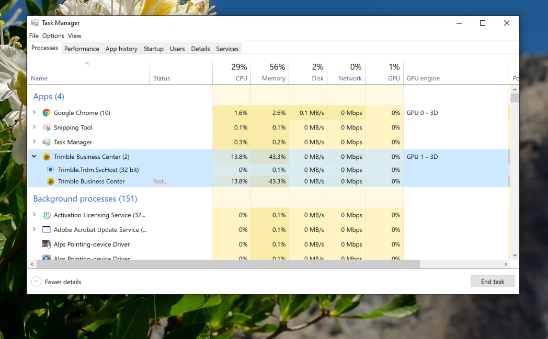The height and width of the screenshot is (339, 548).
Task: Click the vertical scrollbar up arrow
Action: 515,89
